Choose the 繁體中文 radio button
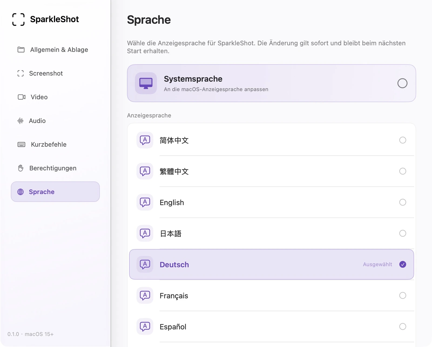Viewport: 432px width, 347px height. [x=403, y=171]
